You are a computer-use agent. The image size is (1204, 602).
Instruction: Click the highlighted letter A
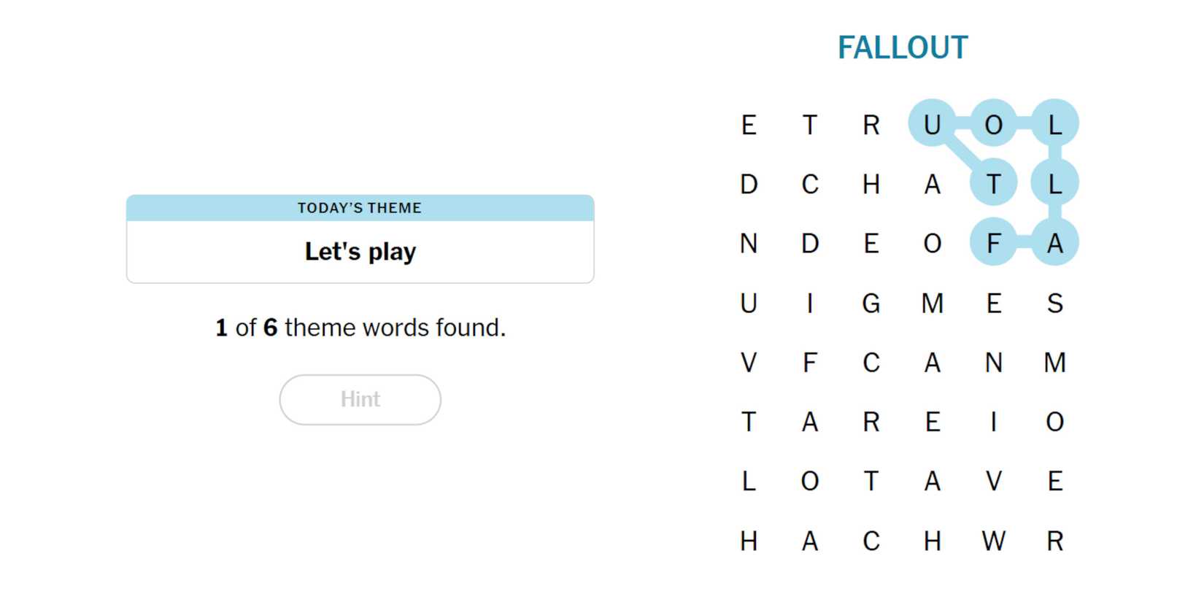tap(1054, 243)
